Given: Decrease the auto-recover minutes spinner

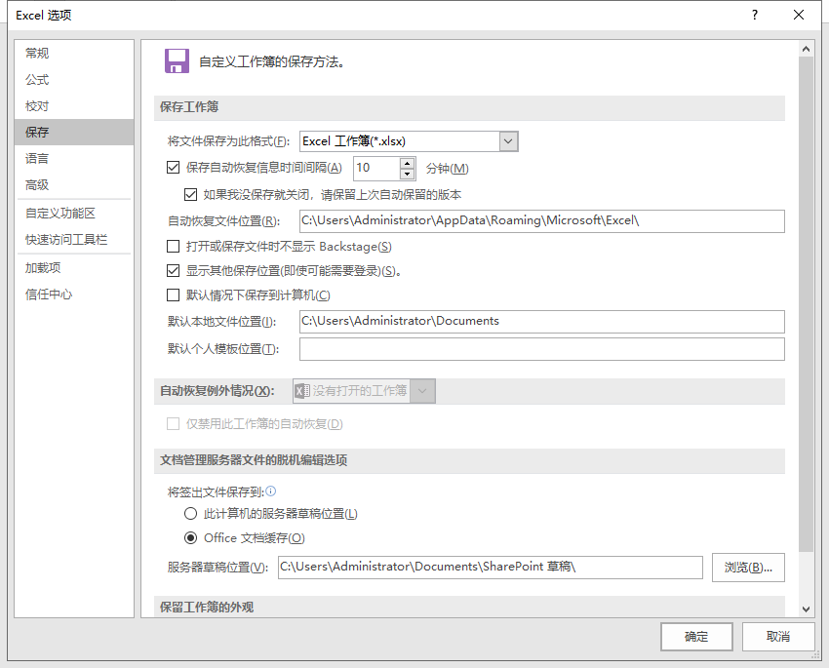Looking at the screenshot, I should [x=407, y=174].
